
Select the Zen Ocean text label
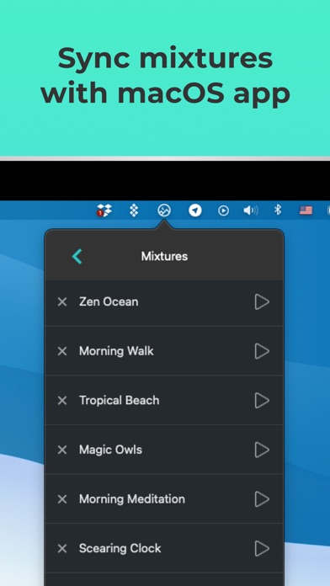pos(109,301)
